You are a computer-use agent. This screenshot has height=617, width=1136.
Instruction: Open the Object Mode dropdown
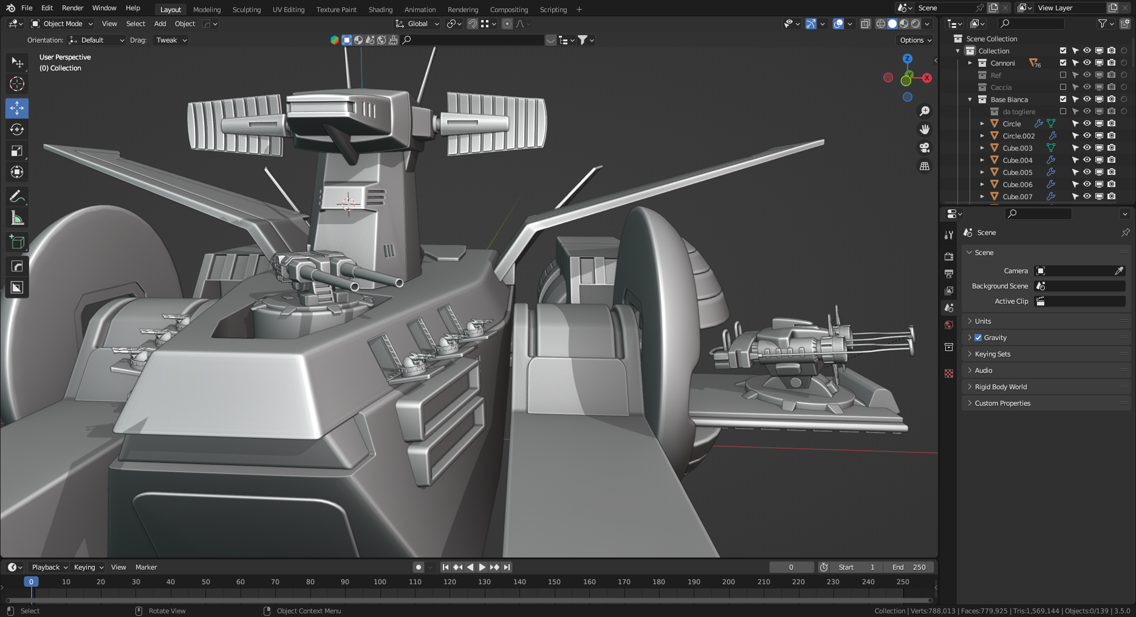point(62,24)
